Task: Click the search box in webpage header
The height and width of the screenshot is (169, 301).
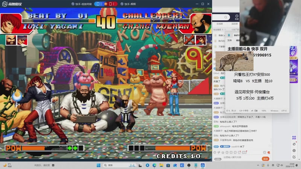Action: (x=221, y=17)
